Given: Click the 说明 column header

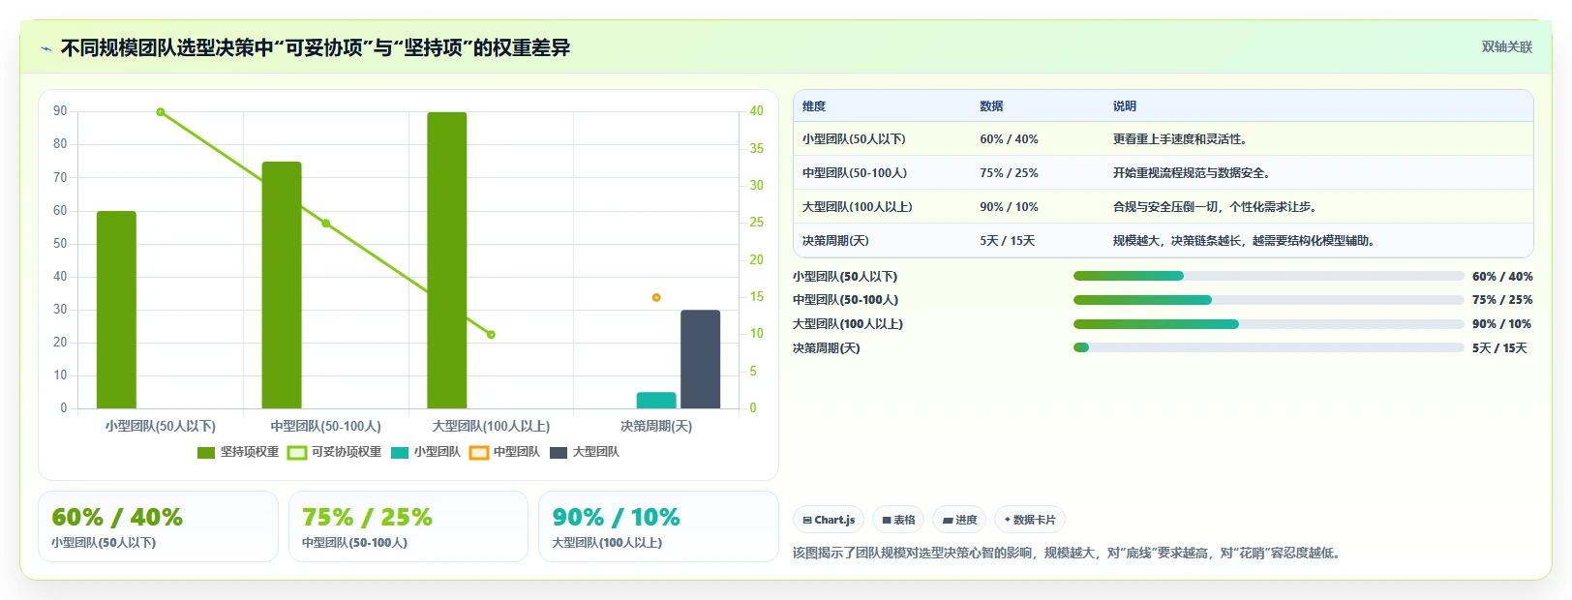Looking at the screenshot, I should tap(1124, 106).
